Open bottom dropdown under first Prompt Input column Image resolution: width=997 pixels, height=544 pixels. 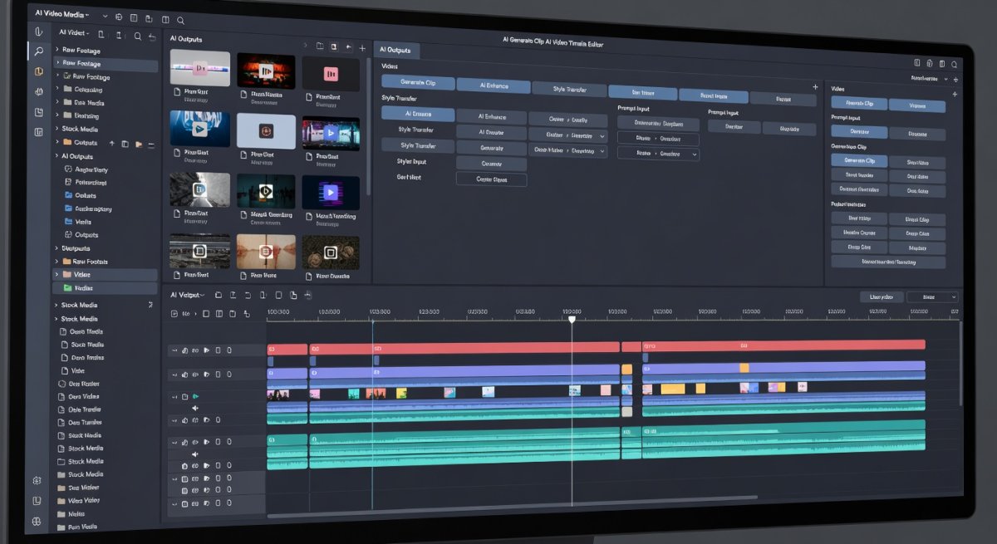pos(658,154)
